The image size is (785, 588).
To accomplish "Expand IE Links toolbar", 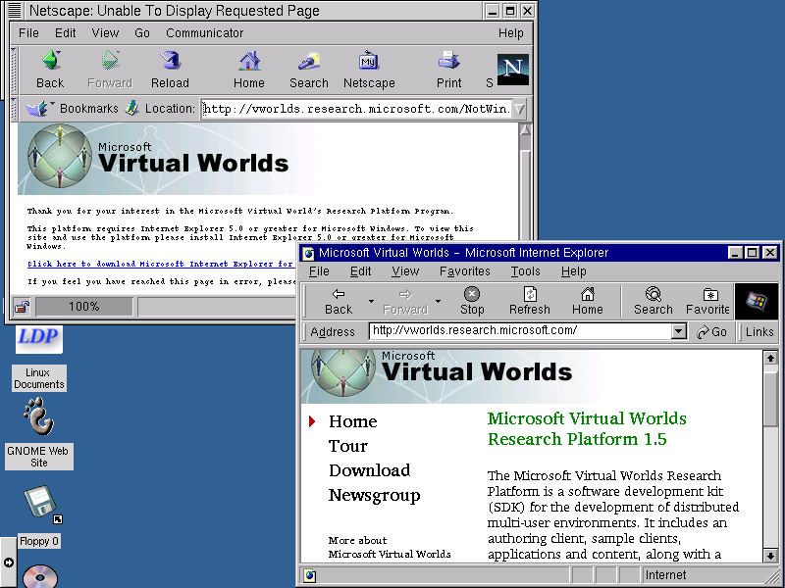I will tap(759, 331).
